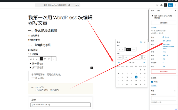Click the 设置特色图片 button
Image resolution: width=178 pixels, height=110 pixels.
click(x=164, y=23)
